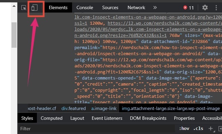
Task: Select img.attachment-large breadcrumb item
Action: click(171, 109)
